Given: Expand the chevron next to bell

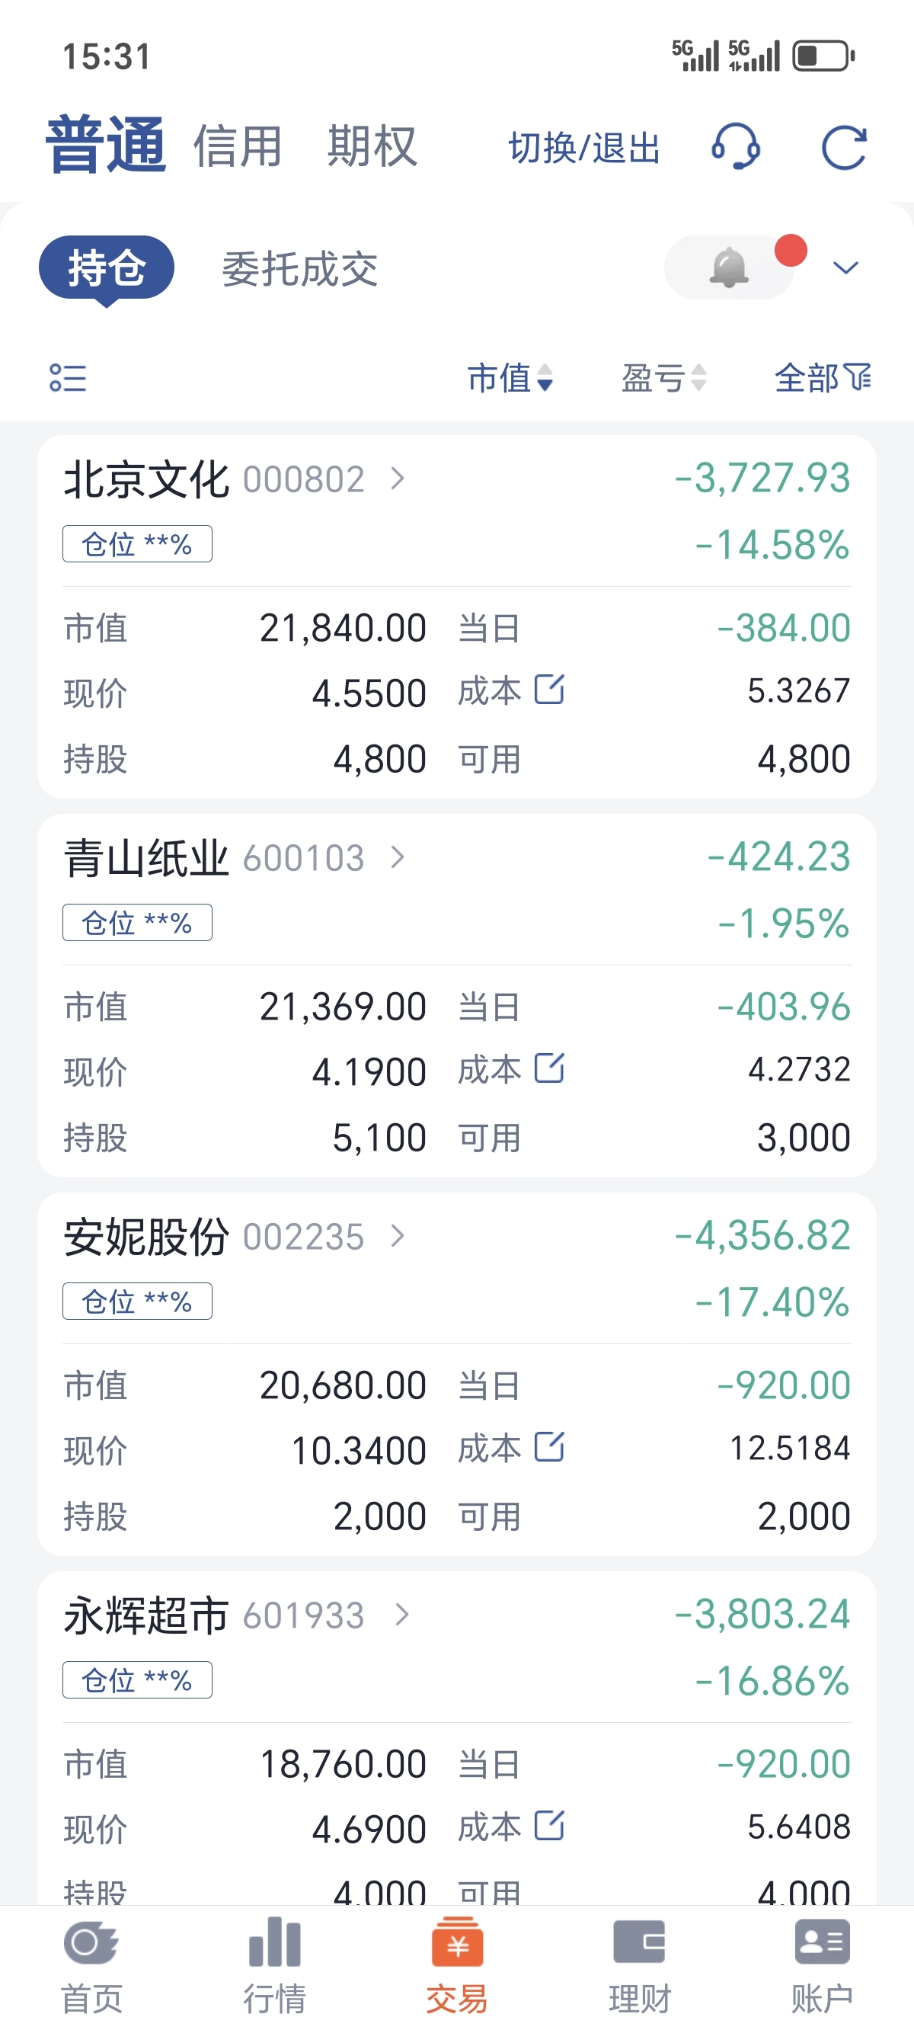Looking at the screenshot, I should 845,268.
